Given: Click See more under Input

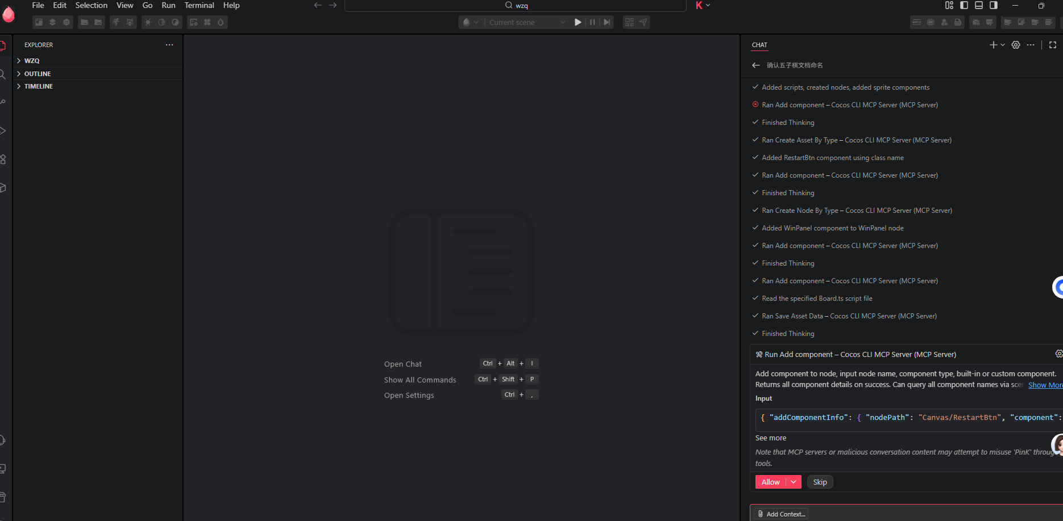Looking at the screenshot, I should click(771, 438).
